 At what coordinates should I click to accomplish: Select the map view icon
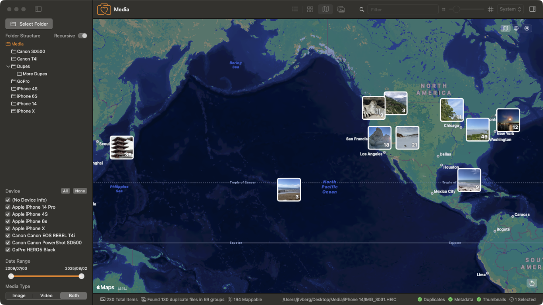point(325,9)
